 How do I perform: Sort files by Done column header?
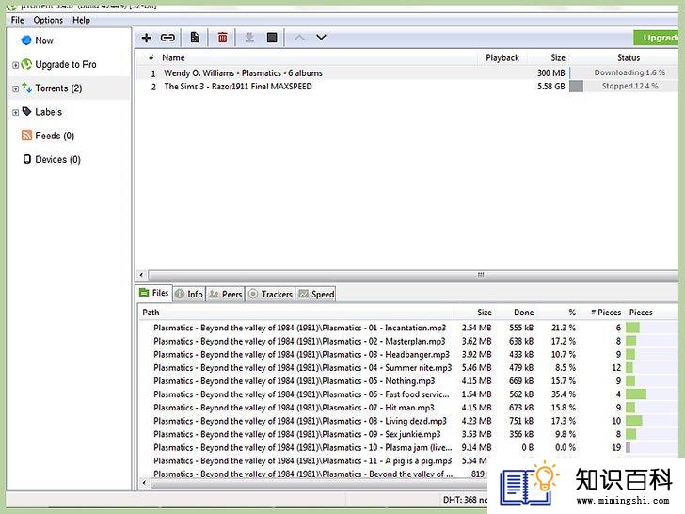click(523, 313)
